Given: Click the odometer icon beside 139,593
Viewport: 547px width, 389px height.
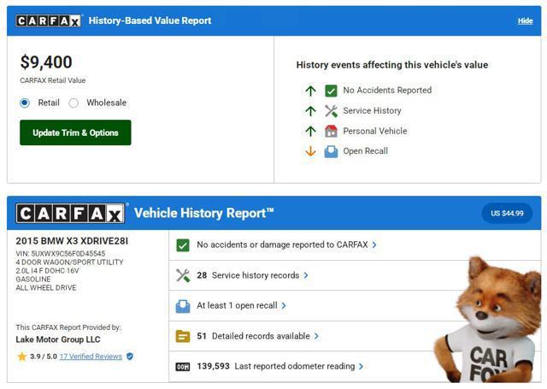Looking at the screenshot, I should point(183,367).
